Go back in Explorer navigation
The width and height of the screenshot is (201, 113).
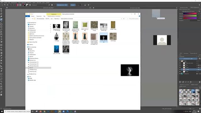pos(27,19)
